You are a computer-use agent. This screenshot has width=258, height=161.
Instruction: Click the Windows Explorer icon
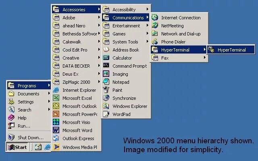pyautogui.click(x=106, y=106)
